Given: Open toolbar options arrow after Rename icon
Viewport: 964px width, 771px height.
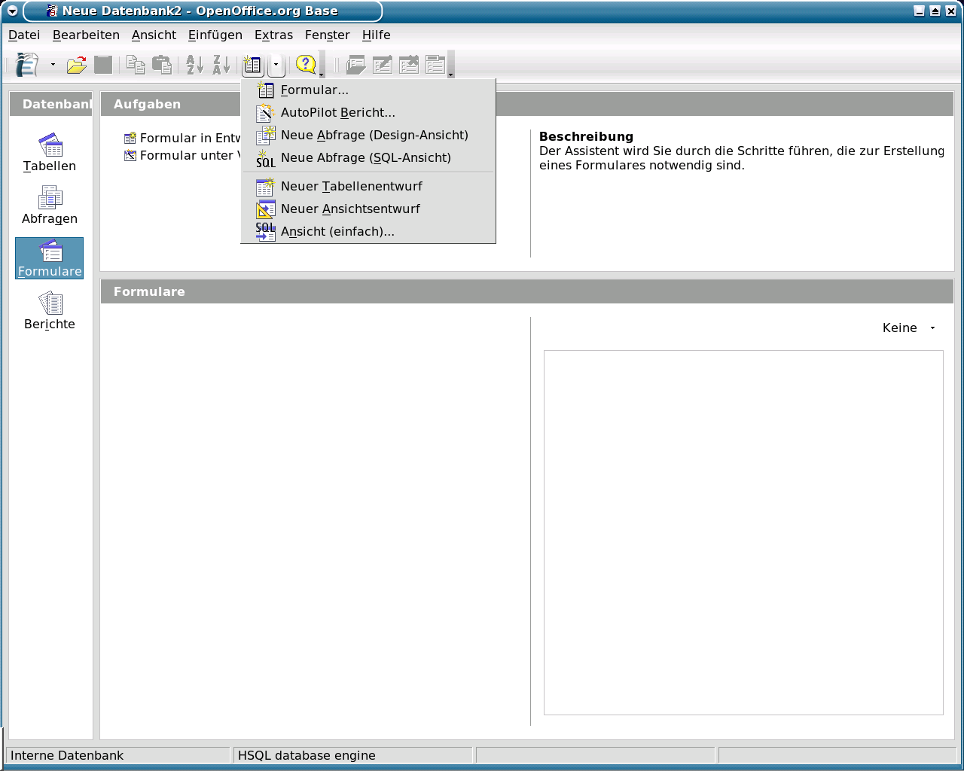Looking at the screenshot, I should point(450,65).
